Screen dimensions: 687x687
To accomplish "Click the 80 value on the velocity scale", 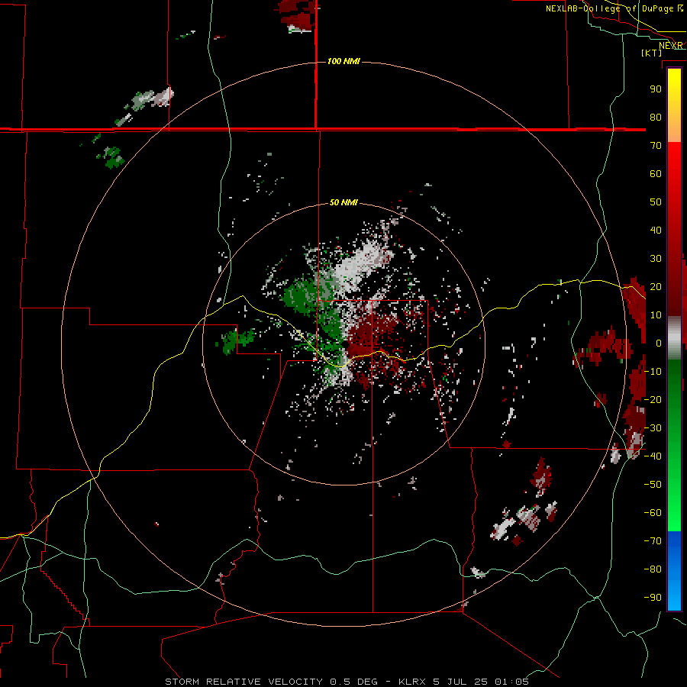I will [x=656, y=118].
